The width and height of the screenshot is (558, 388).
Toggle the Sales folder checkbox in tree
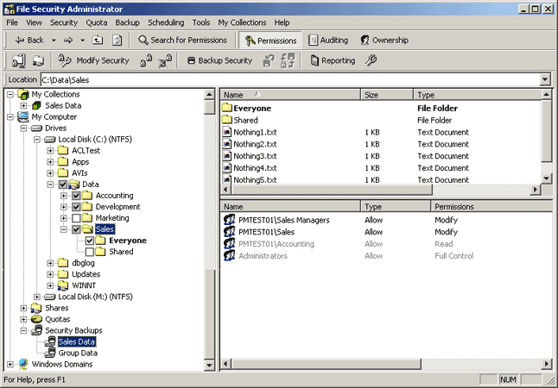[x=76, y=229]
